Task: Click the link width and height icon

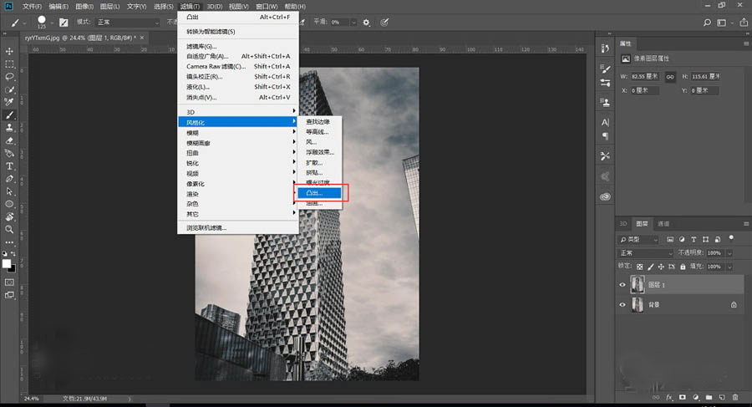Action: [670, 76]
